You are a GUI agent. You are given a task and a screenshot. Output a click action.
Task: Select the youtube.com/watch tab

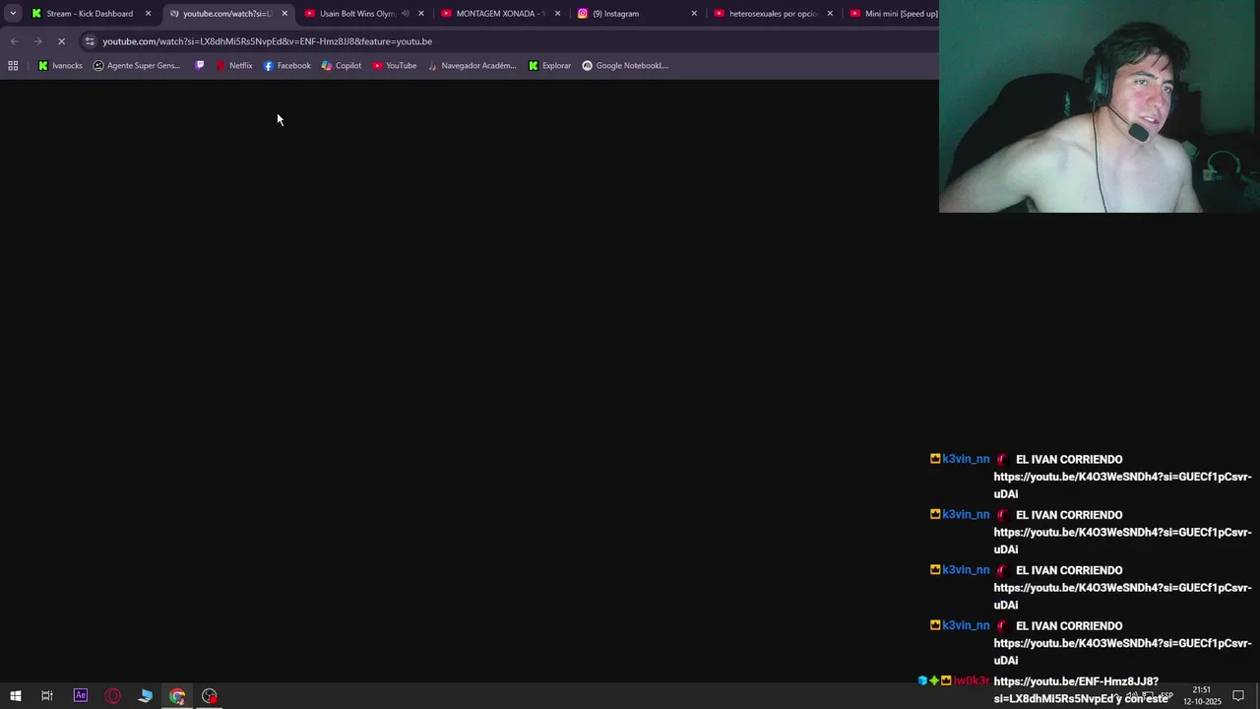(226, 14)
